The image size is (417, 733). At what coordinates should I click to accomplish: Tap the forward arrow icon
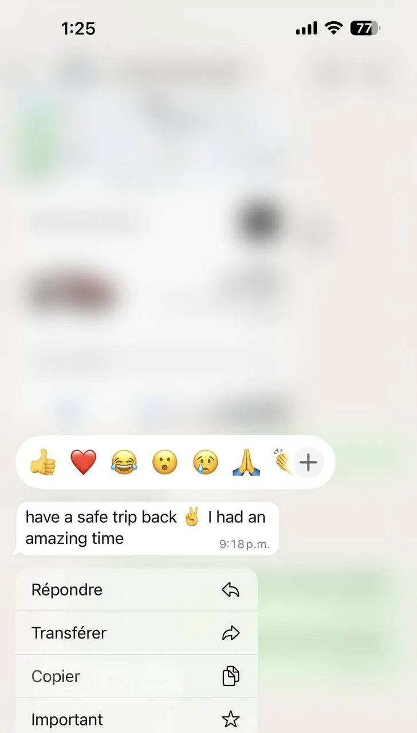(x=230, y=633)
